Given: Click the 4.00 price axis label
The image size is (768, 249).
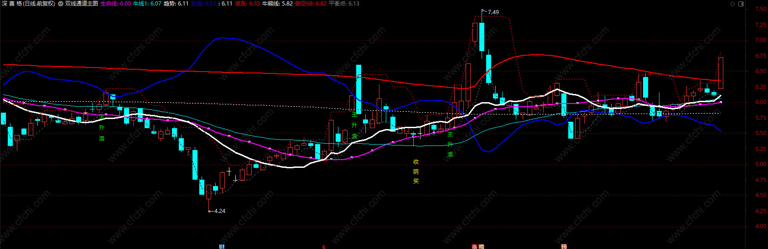Looking at the screenshot, I should 761,226.
